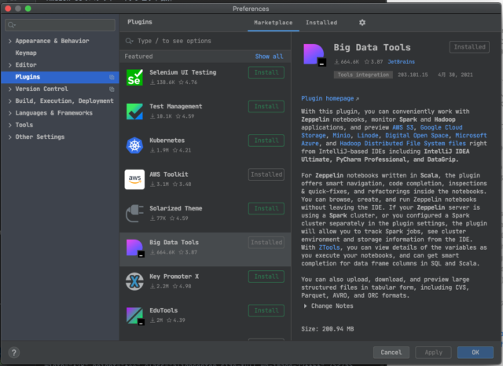The height and width of the screenshot is (366, 503).
Task: Open the AWS S3 link in description
Action: coord(403,127)
